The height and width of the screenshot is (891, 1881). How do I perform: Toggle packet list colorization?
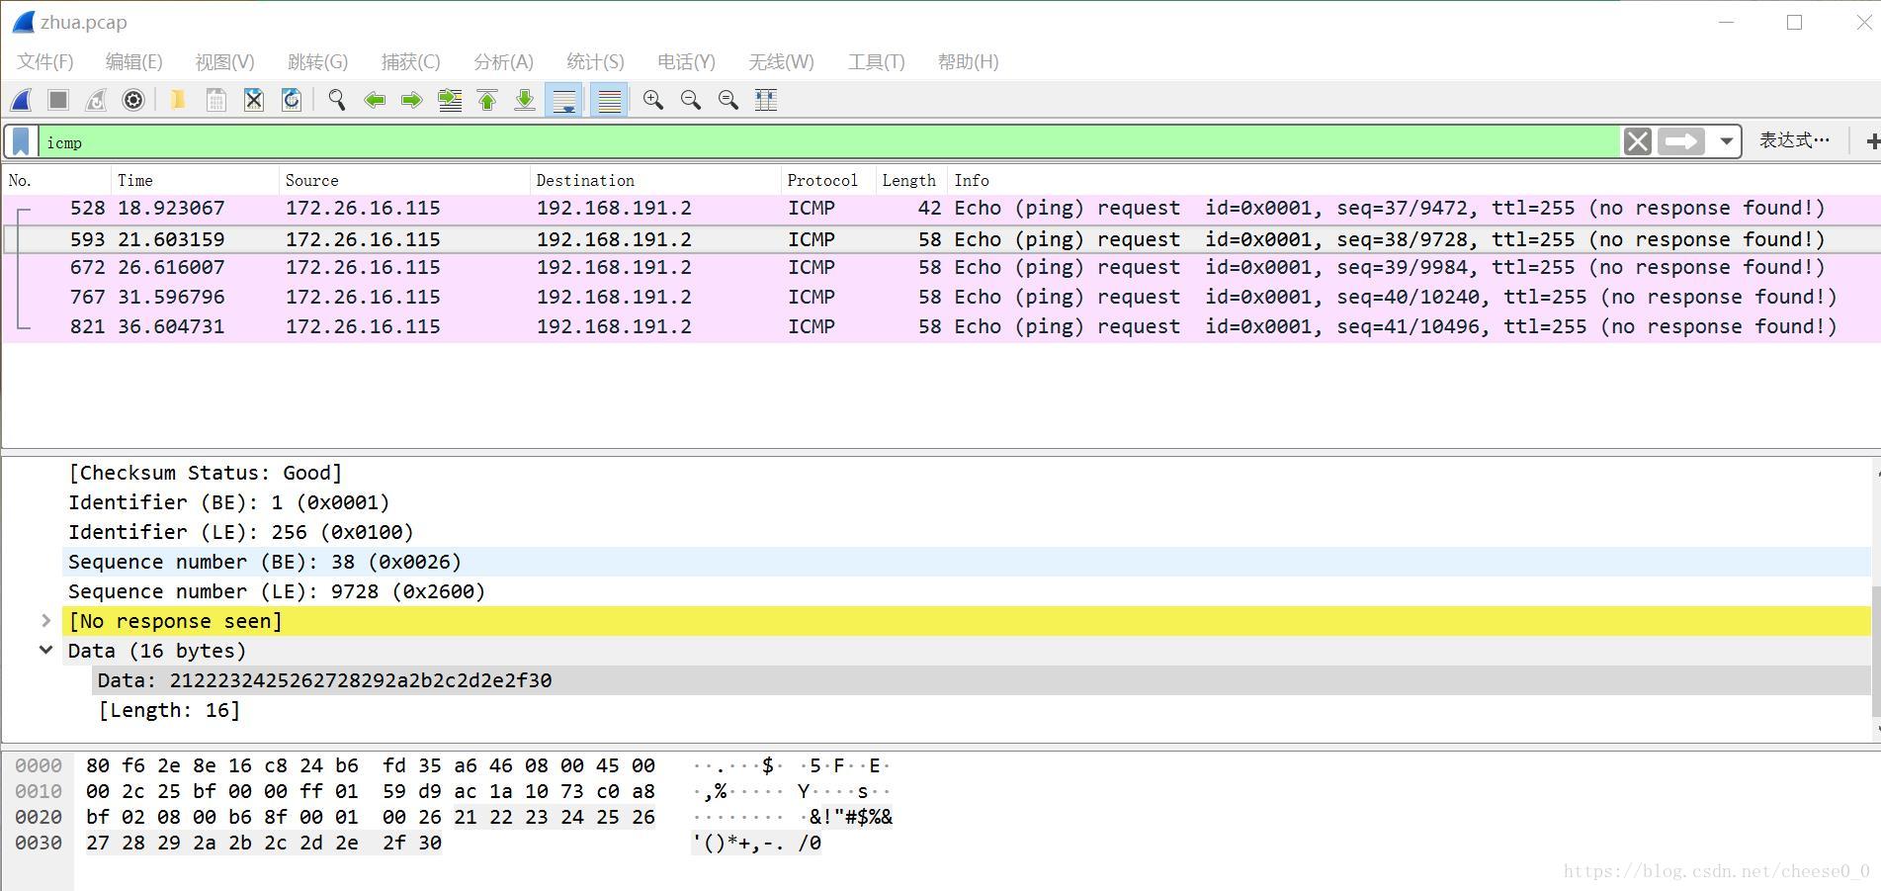(610, 100)
